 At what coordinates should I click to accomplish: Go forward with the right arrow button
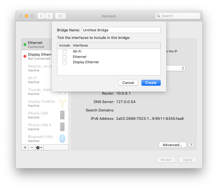coord(49,16)
